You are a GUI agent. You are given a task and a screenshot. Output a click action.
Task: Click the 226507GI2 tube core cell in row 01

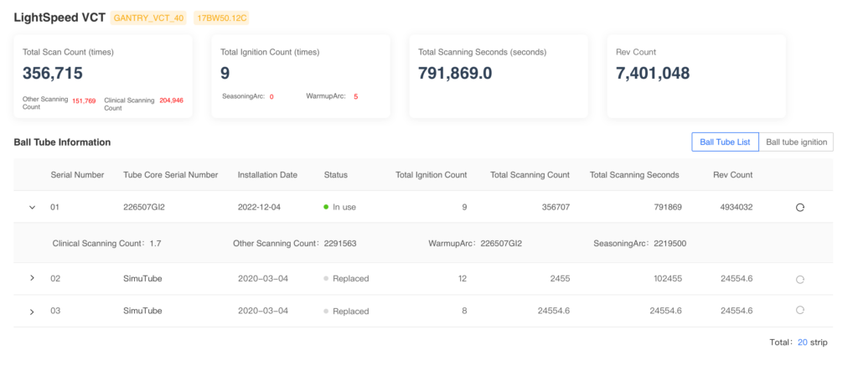tap(144, 208)
